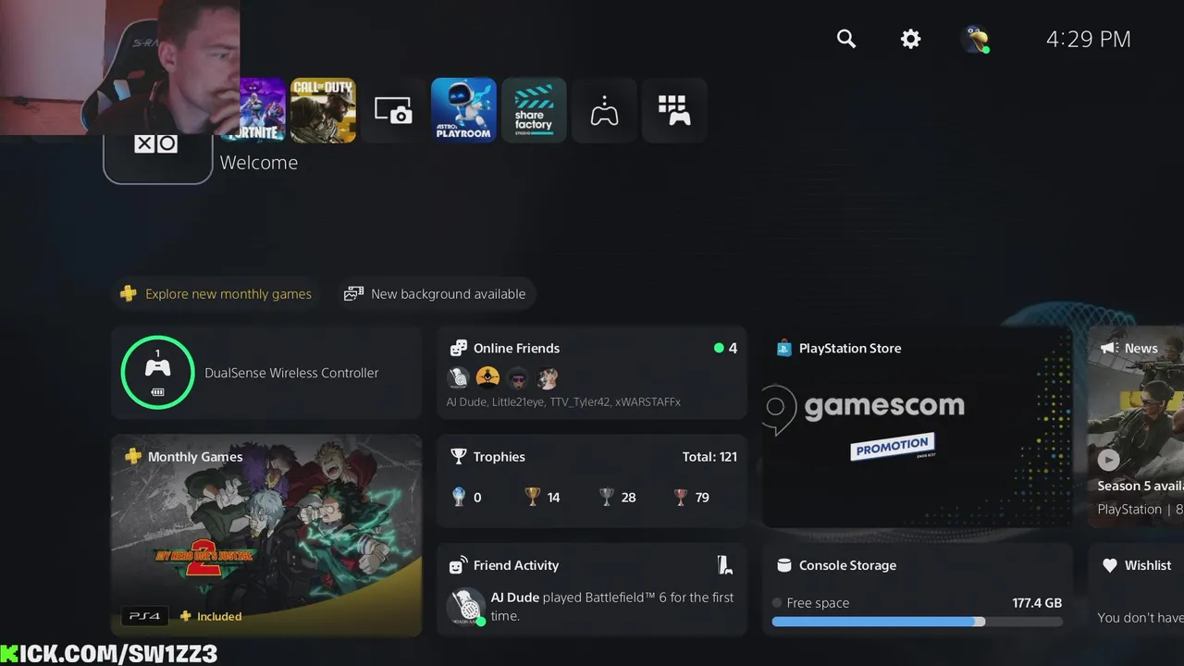Screen dimensions: 1184x666
Task: Click the Console Storage disk icon
Action: 784,565
